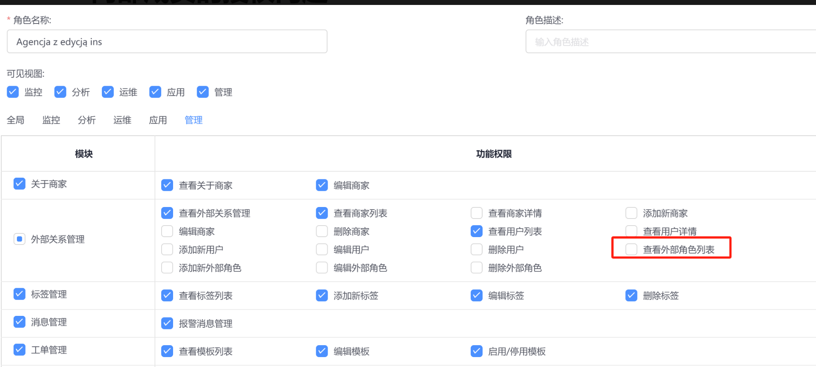
Task: Click the 模块 column header
Action: tap(84, 154)
